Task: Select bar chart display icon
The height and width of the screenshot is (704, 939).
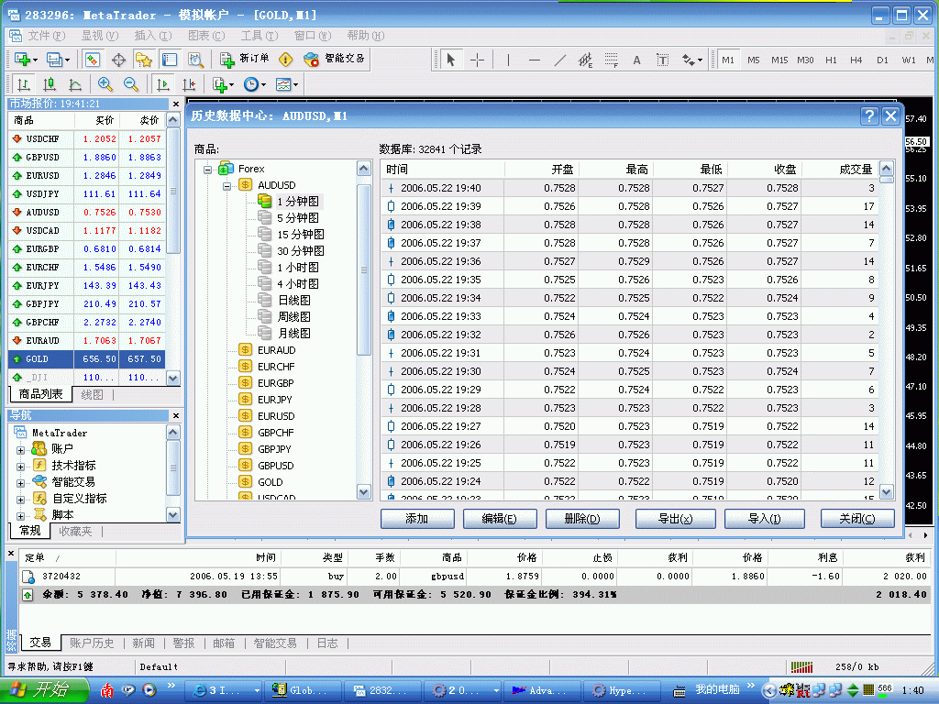Action: point(24,84)
